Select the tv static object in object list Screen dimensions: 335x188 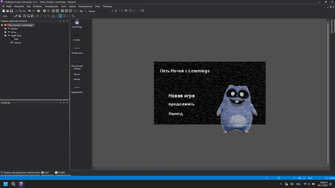(77, 37)
